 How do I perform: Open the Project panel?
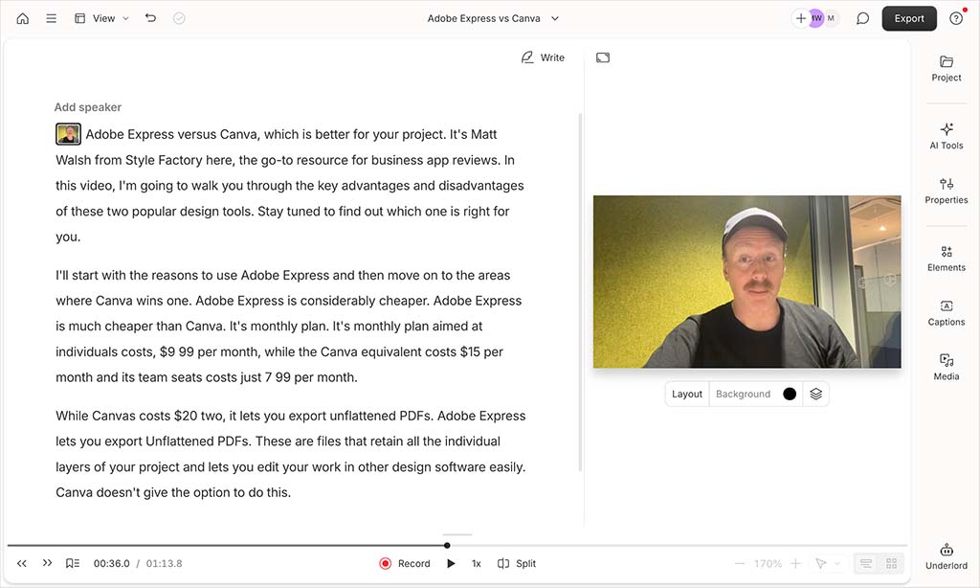(x=946, y=71)
